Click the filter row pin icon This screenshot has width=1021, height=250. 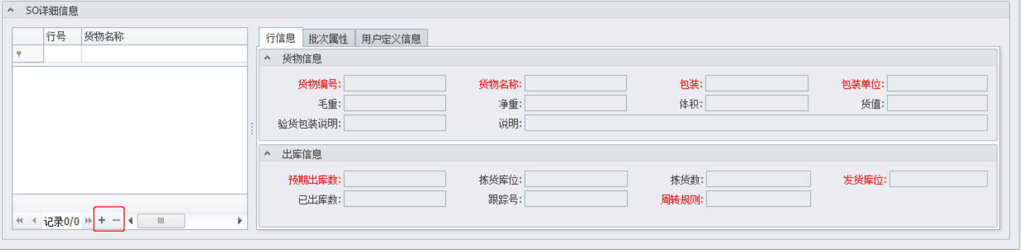19,54
